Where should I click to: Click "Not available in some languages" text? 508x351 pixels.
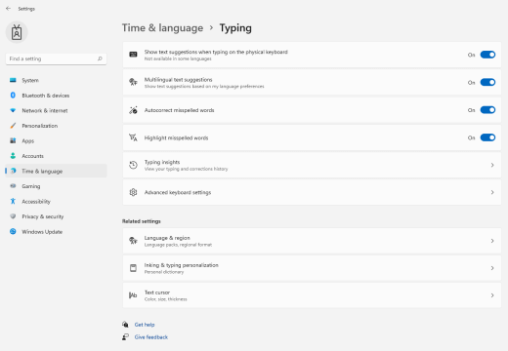(178, 58)
